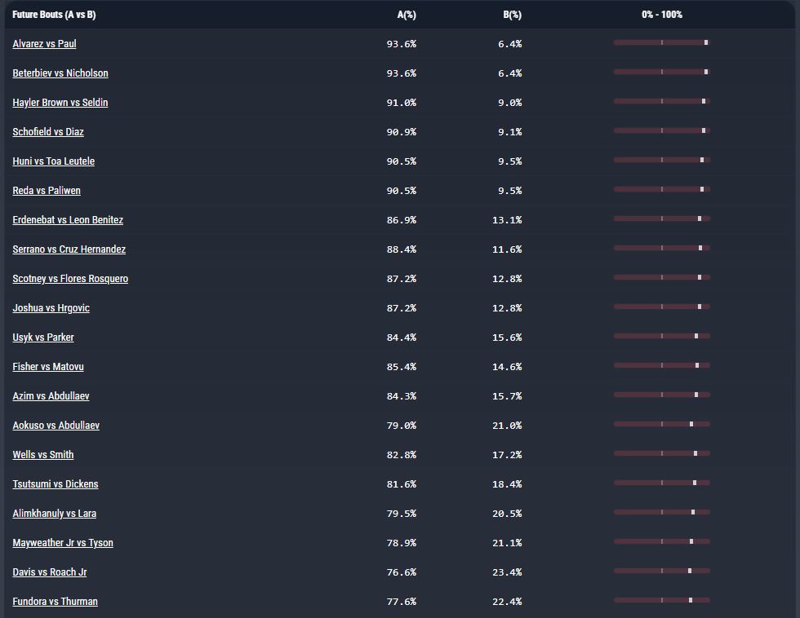This screenshot has width=800, height=618.
Task: Click the Future Bouts (A vs B) header
Action: (54, 15)
